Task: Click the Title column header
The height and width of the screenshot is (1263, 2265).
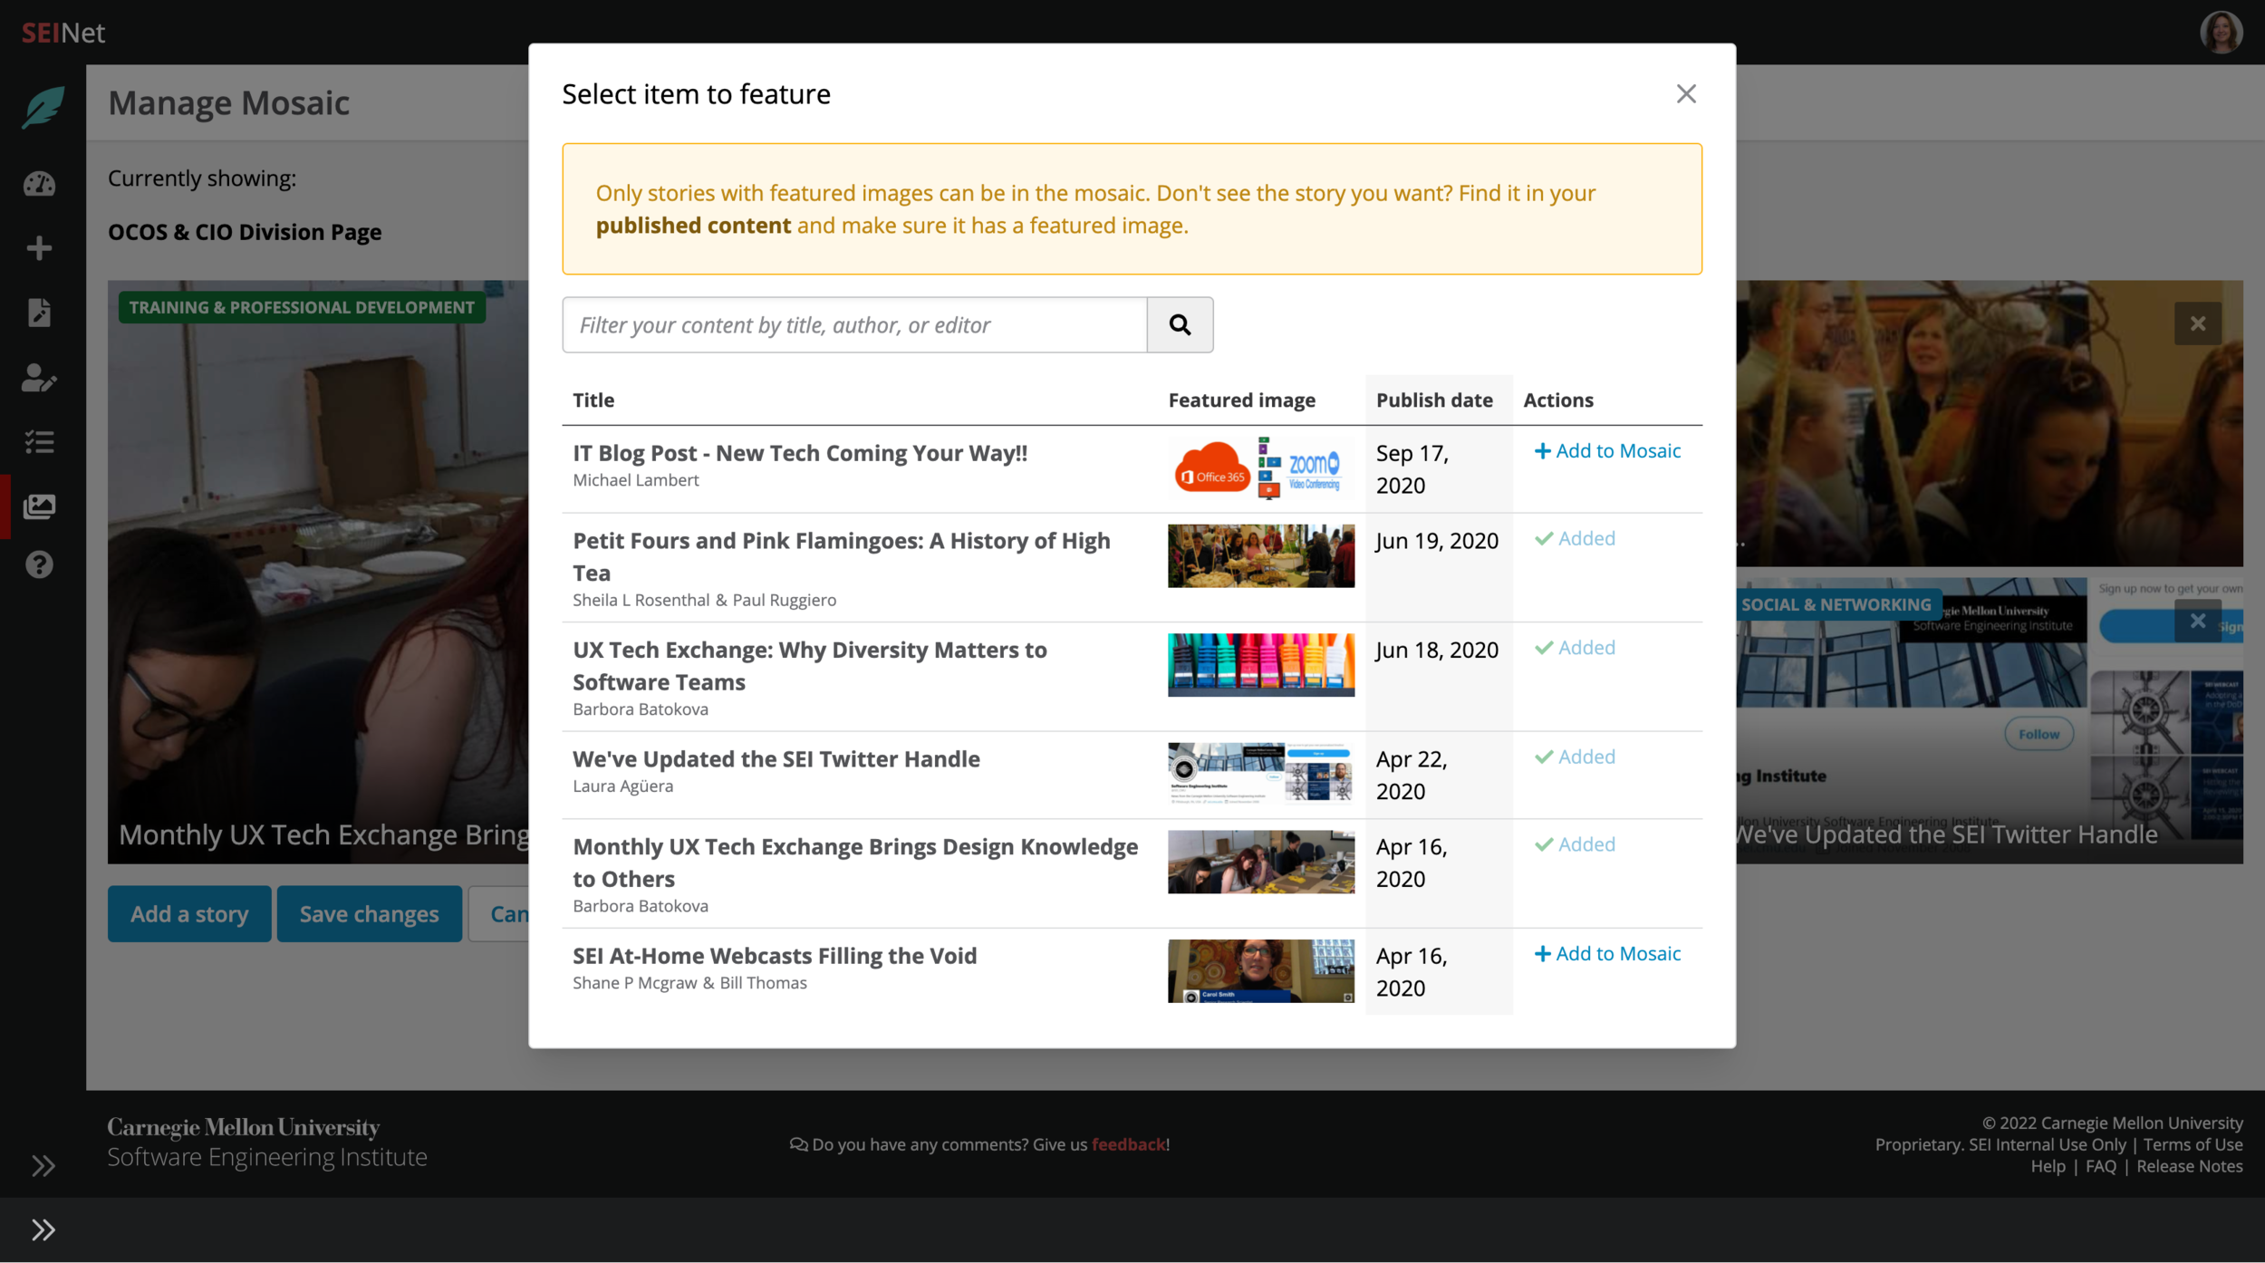Action: [593, 400]
